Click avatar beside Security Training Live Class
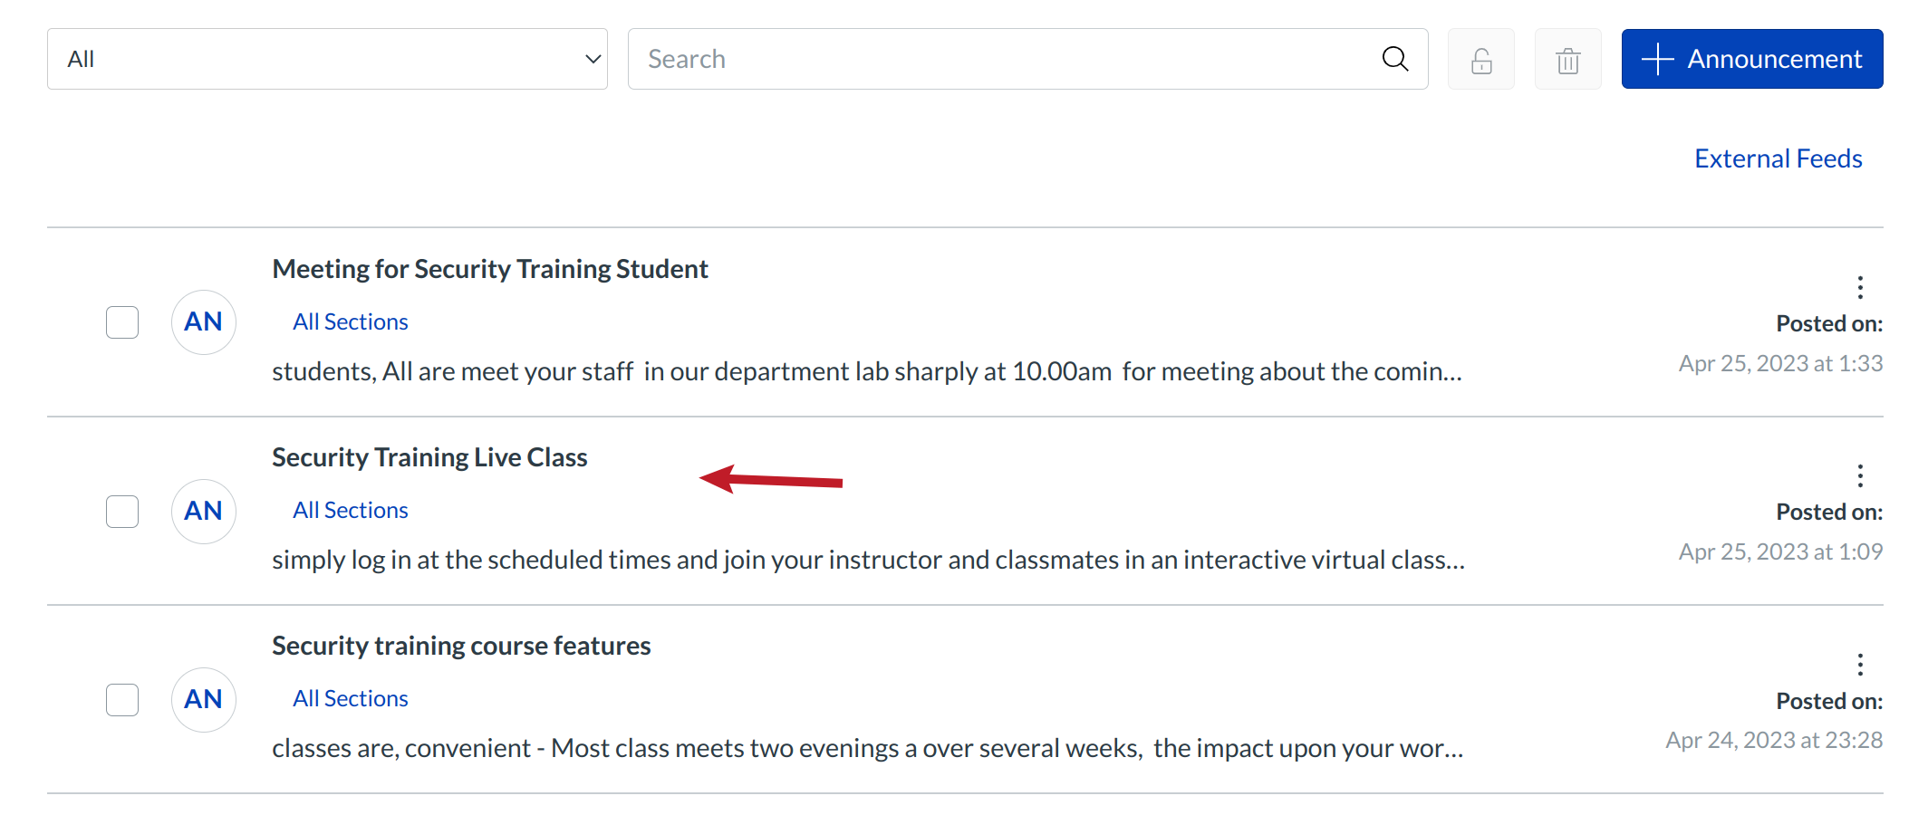Viewport: 1928px width, 815px height. (204, 511)
